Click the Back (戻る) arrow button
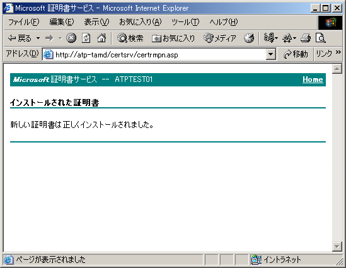This screenshot has width=346, height=268. click(x=19, y=38)
